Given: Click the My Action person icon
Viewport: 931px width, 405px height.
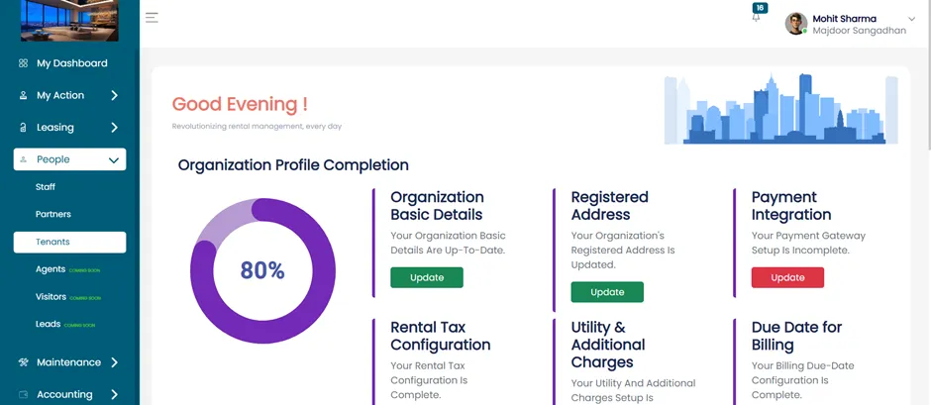Looking at the screenshot, I should coord(23,95).
